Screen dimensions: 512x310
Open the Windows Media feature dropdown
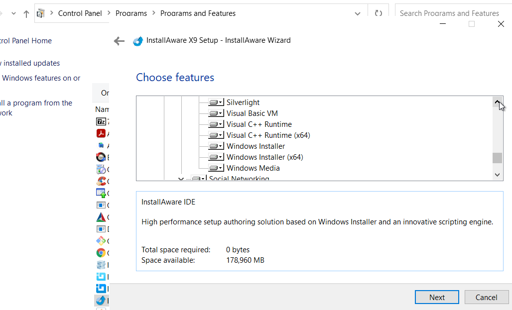click(216, 168)
